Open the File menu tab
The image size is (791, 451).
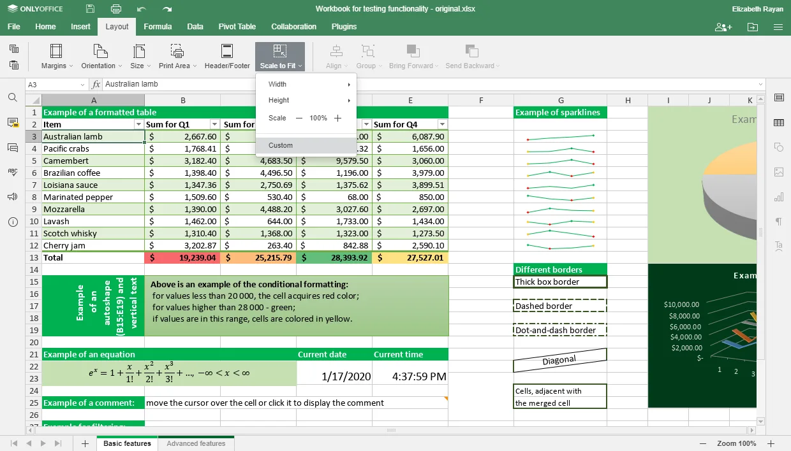13,27
